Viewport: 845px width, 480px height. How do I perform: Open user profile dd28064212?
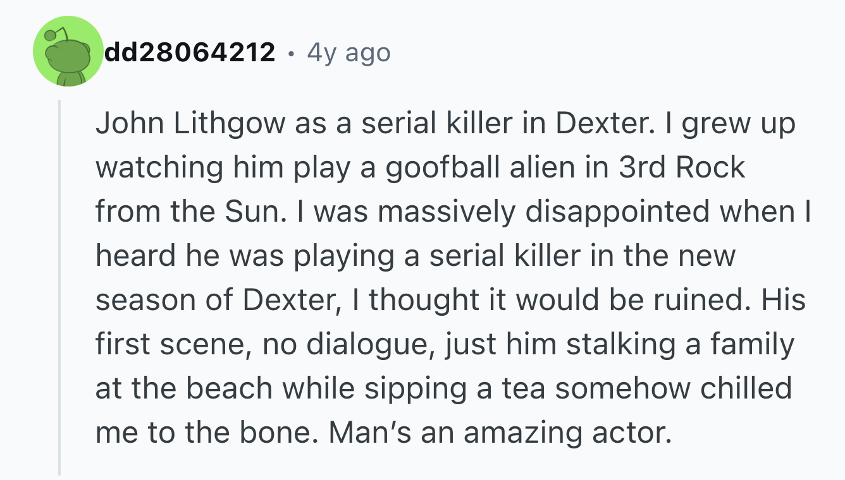click(x=190, y=52)
